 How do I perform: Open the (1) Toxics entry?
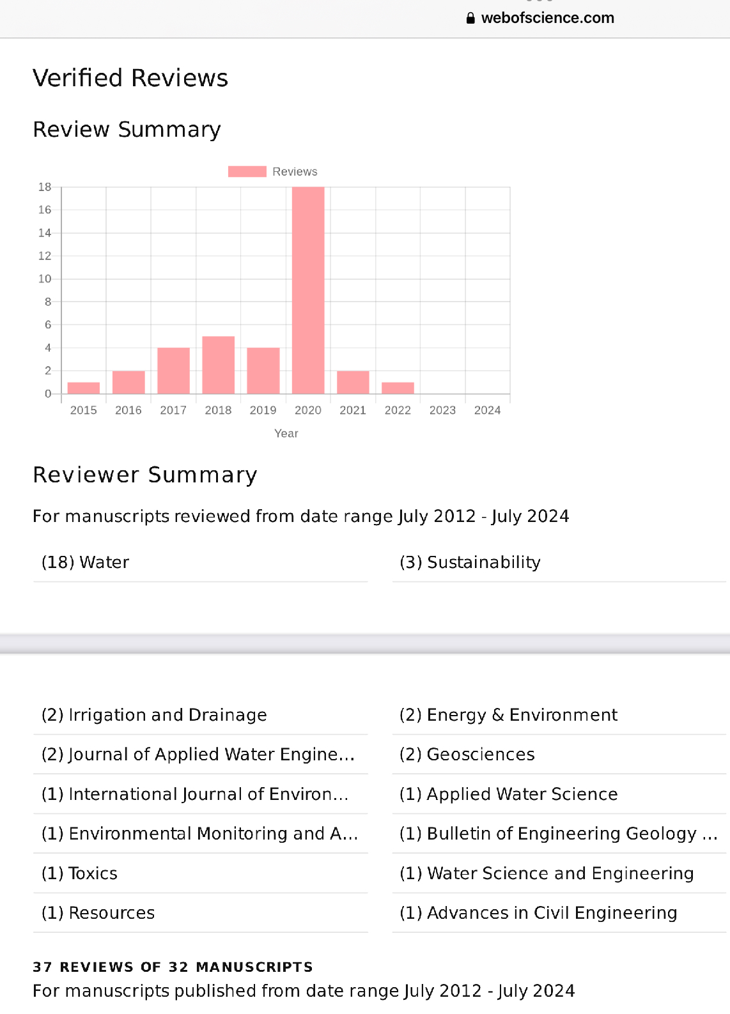tap(201, 873)
